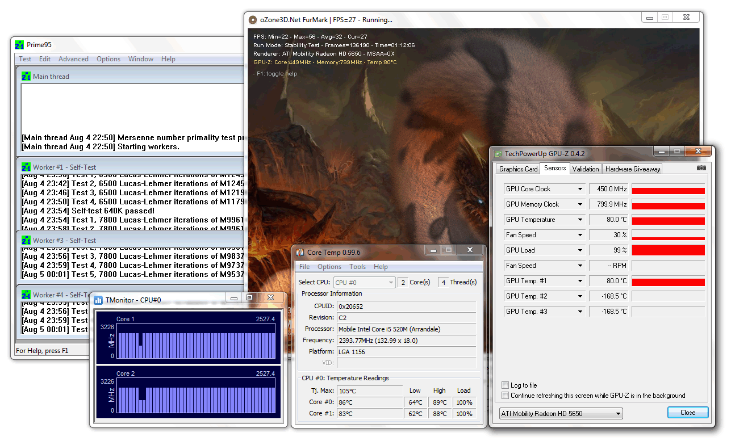
Task: Minimize the FurMark window
Action: pos(649,18)
